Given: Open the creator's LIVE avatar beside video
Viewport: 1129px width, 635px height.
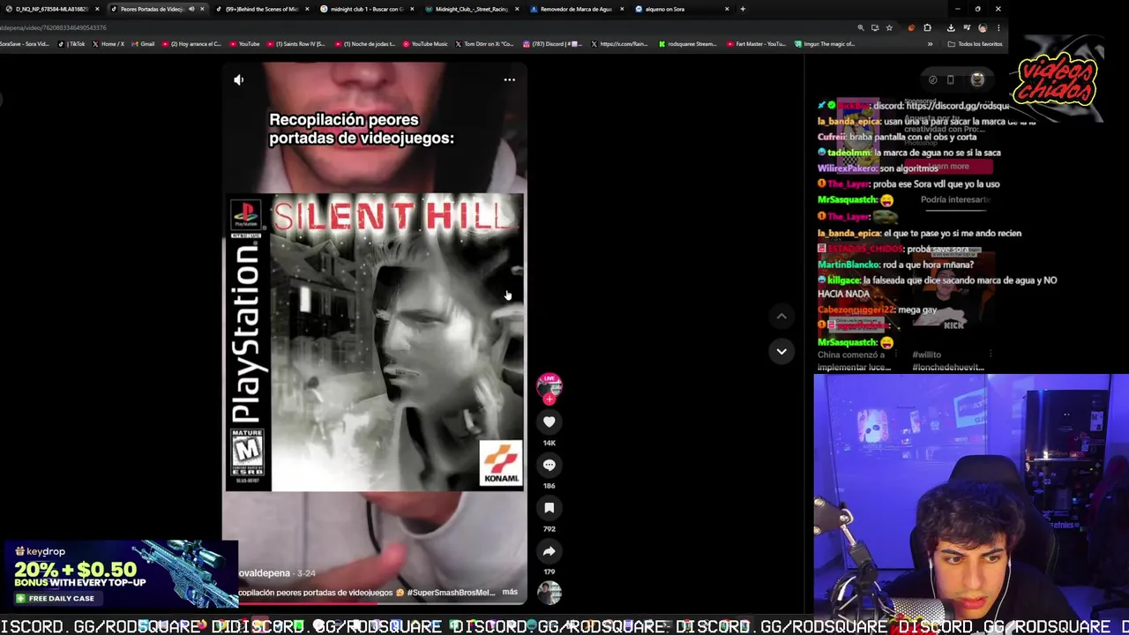Looking at the screenshot, I should point(549,385).
